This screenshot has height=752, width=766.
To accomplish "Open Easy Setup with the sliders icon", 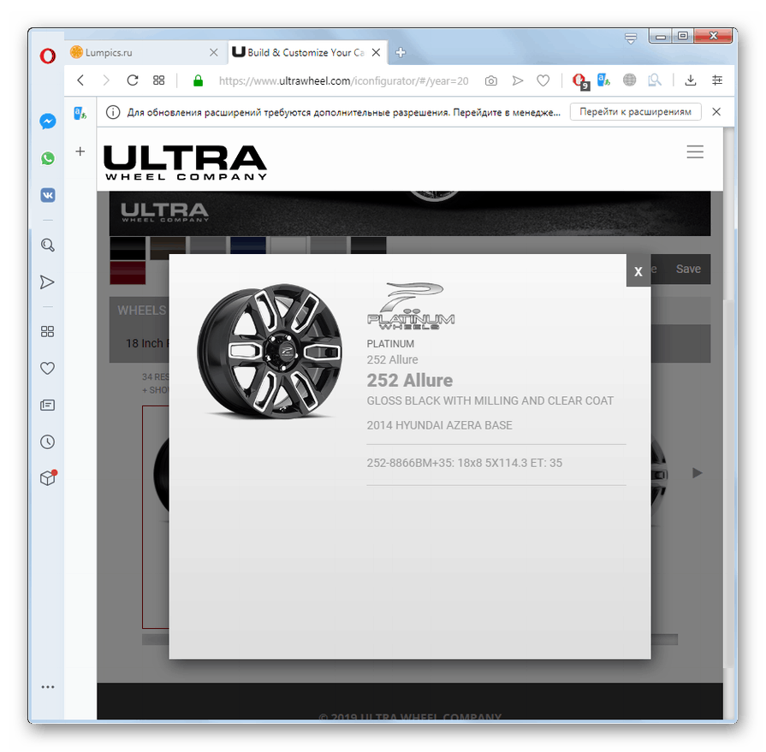I will [x=716, y=80].
